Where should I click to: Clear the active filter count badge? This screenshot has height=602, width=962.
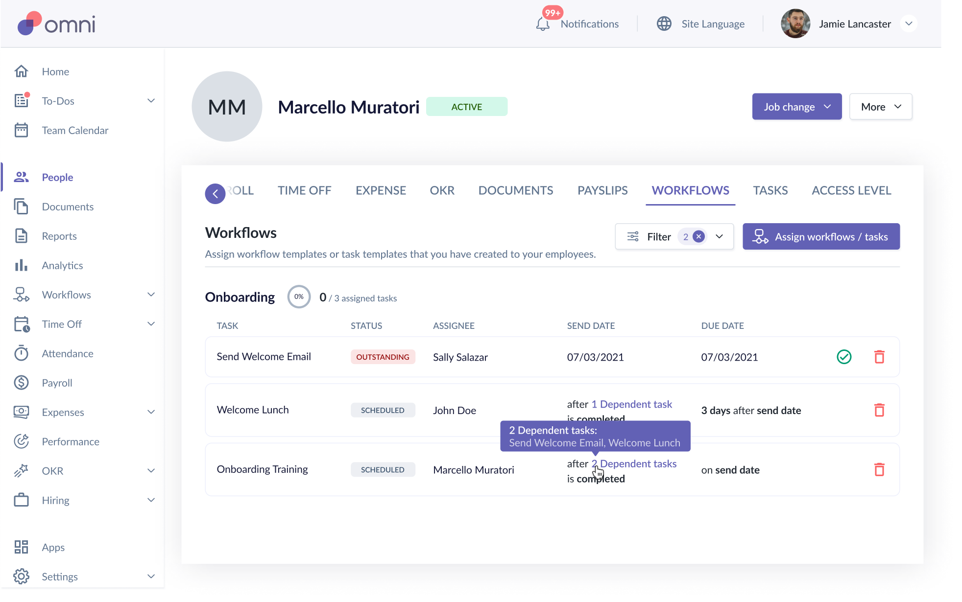[699, 237]
